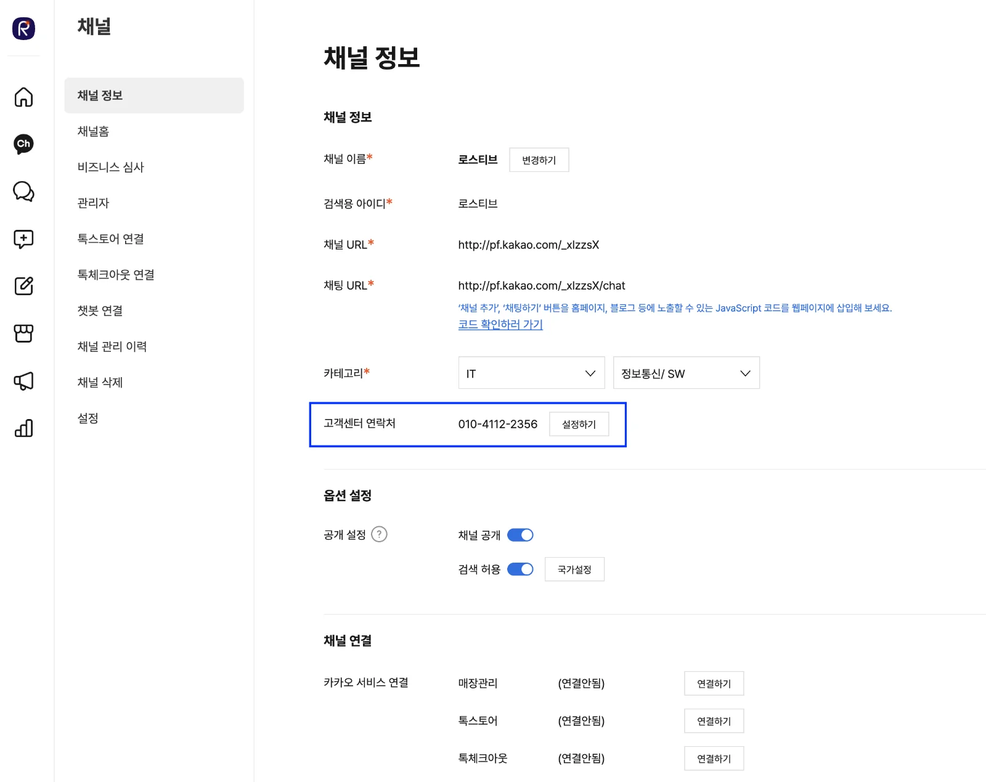Click the 국가설정 button

[x=574, y=569]
